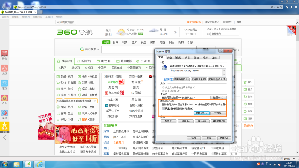Click 确定 in Internet 选项 dialog

pyautogui.click(x=194, y=138)
